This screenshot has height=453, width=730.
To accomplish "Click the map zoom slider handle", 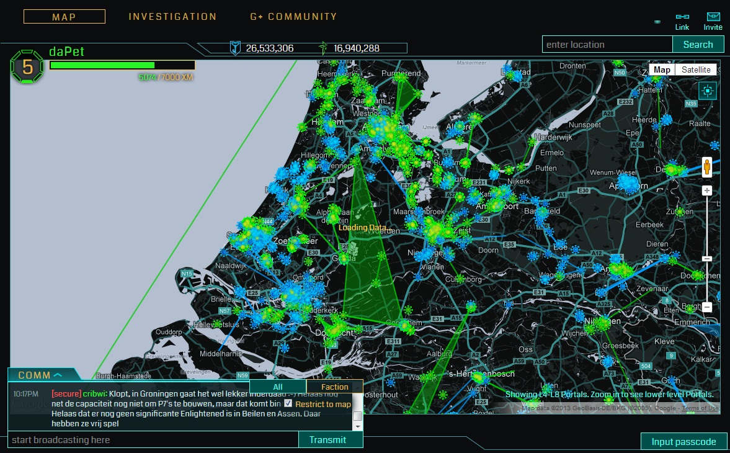I will pyautogui.click(x=706, y=259).
